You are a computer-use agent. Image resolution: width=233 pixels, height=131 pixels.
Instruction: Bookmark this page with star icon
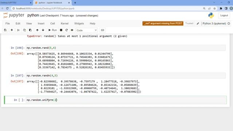point(214,8)
